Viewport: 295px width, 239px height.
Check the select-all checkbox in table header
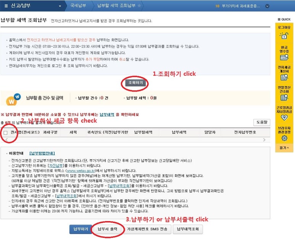tap(5, 133)
